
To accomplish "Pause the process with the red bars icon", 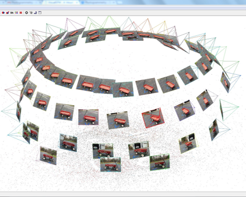I will (21, 13).
